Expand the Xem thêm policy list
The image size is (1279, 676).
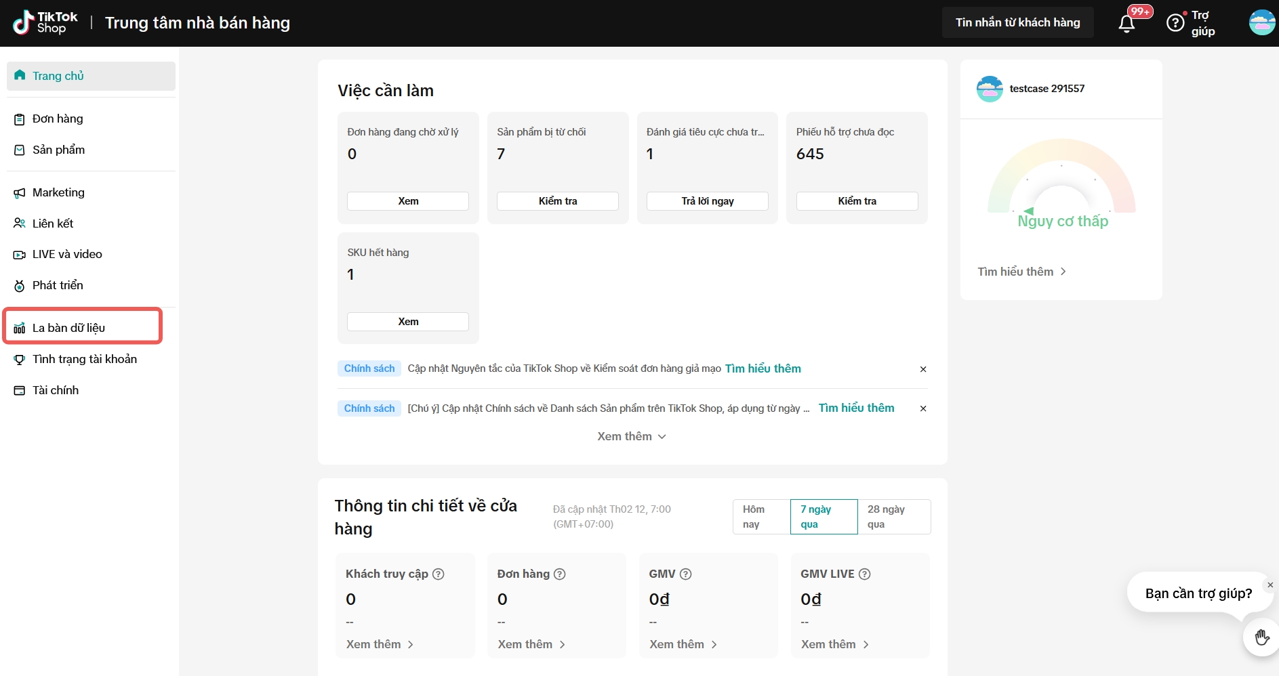(x=632, y=437)
